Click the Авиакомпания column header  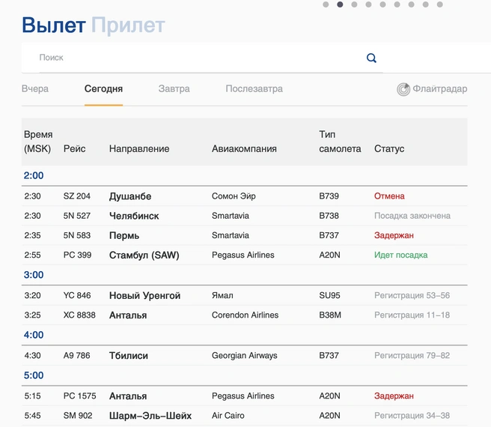pyautogui.click(x=244, y=148)
